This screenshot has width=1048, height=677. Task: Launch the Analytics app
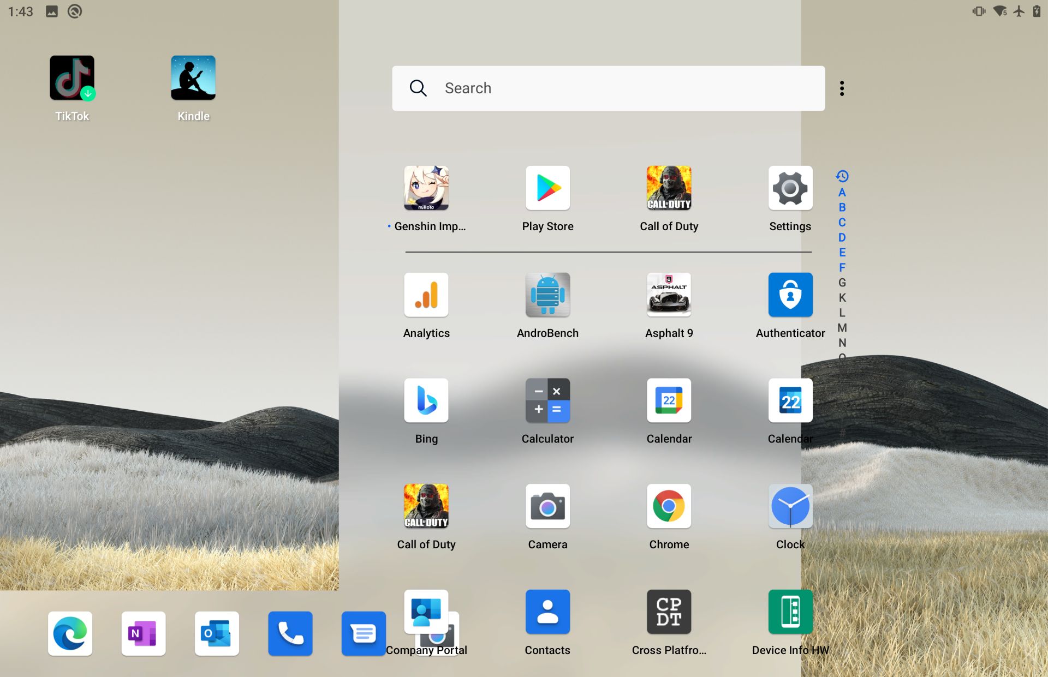[x=426, y=295]
